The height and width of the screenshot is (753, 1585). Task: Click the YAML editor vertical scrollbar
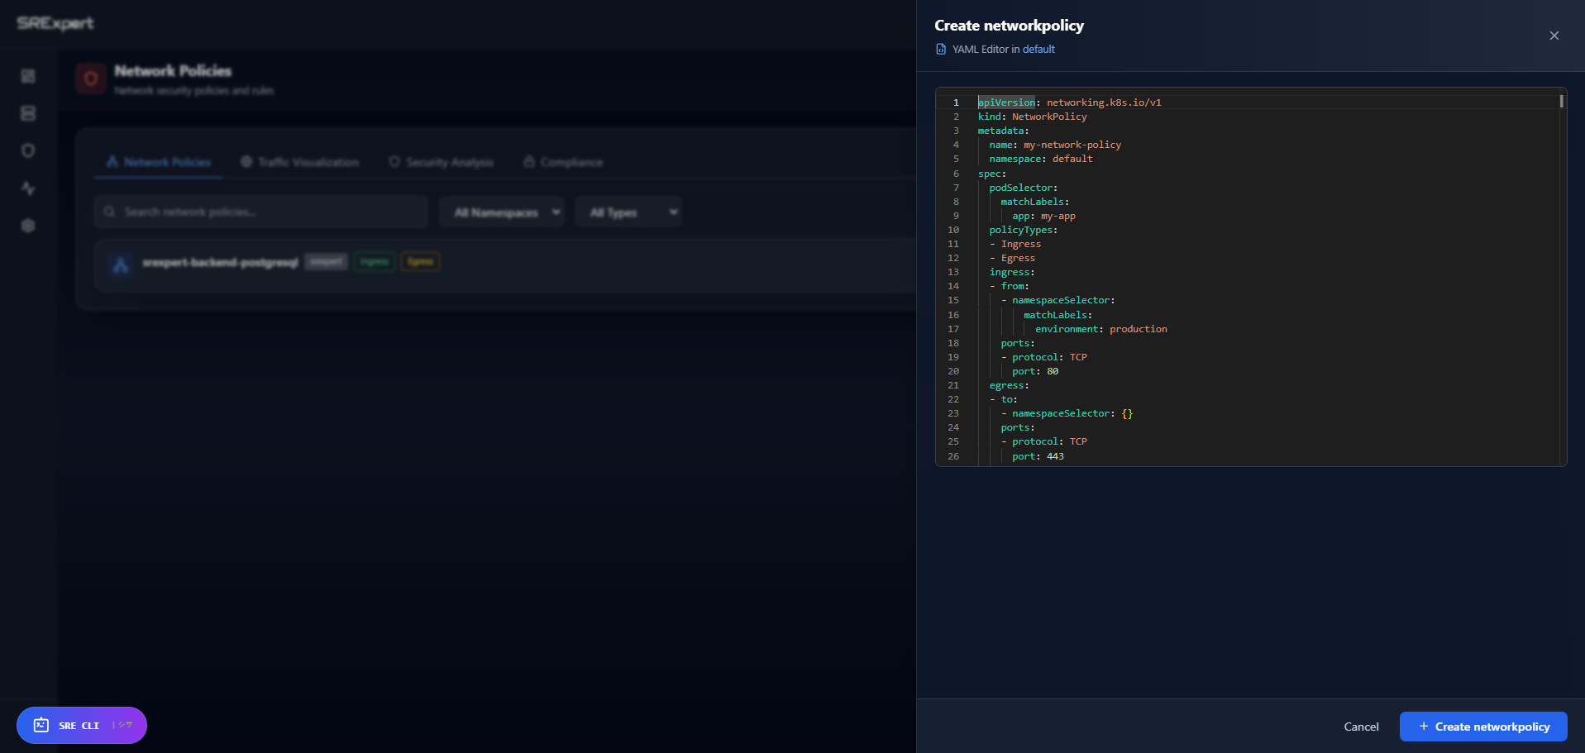coord(1561,102)
